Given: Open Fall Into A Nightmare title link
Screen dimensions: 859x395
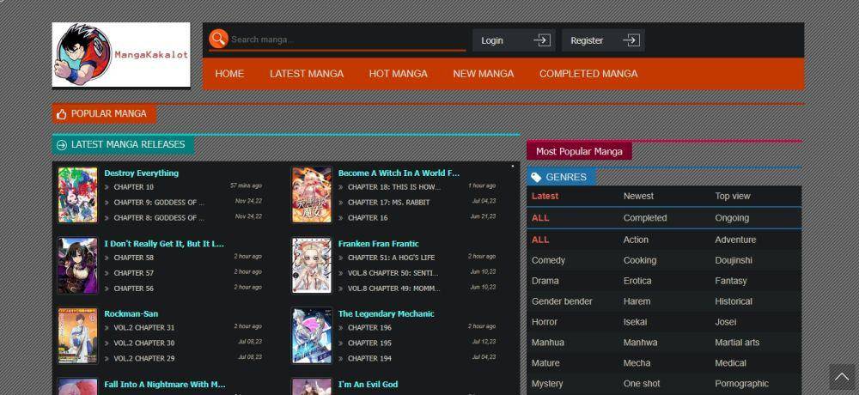Looking at the screenshot, I should click(x=165, y=385).
